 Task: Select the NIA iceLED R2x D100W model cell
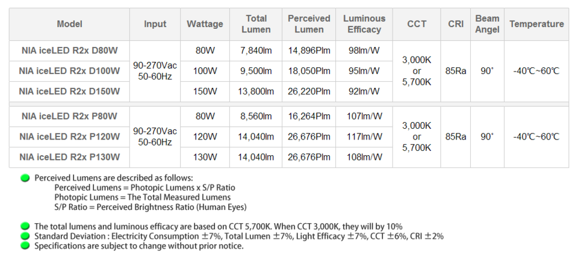[69, 71]
